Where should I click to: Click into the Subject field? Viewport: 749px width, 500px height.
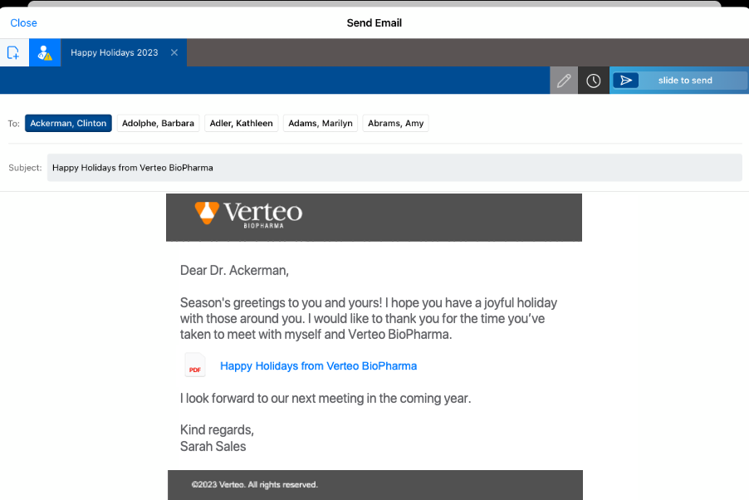click(x=394, y=167)
